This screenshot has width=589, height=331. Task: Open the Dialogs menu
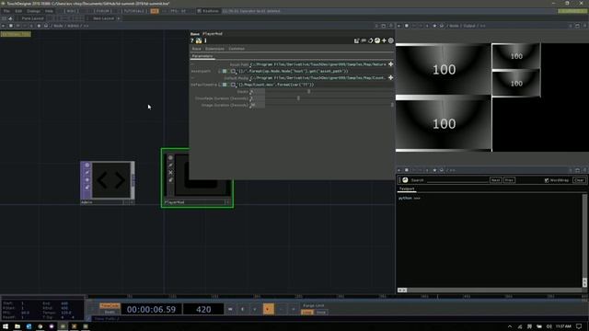[x=33, y=11]
